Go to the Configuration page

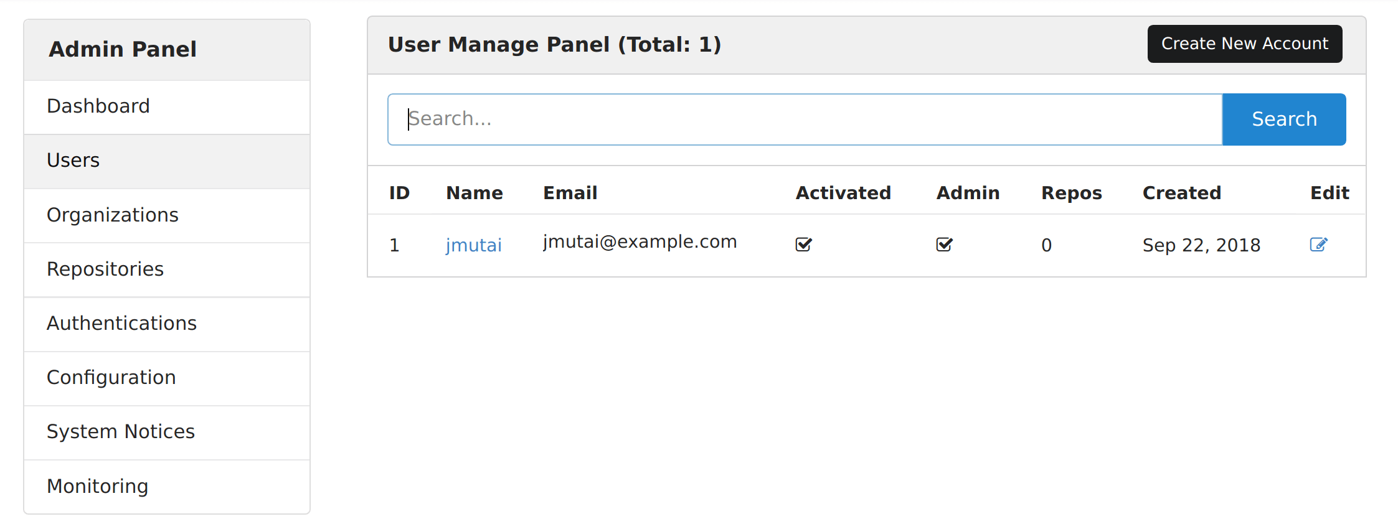tap(111, 377)
